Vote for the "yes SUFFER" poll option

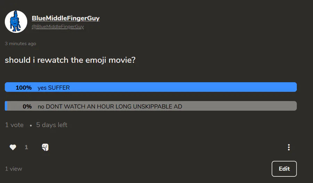coord(54,88)
